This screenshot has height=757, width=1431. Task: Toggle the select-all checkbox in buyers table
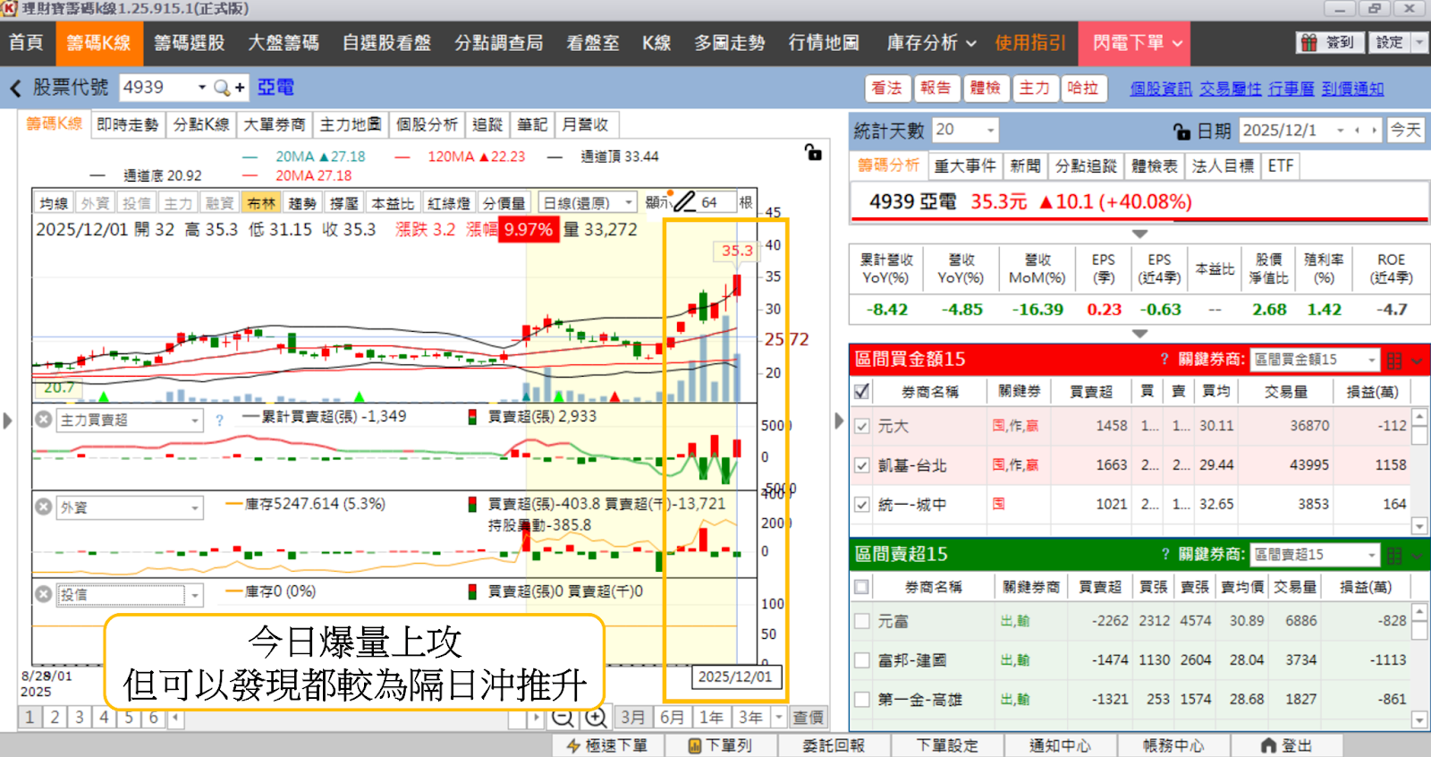pyautogui.click(x=862, y=391)
